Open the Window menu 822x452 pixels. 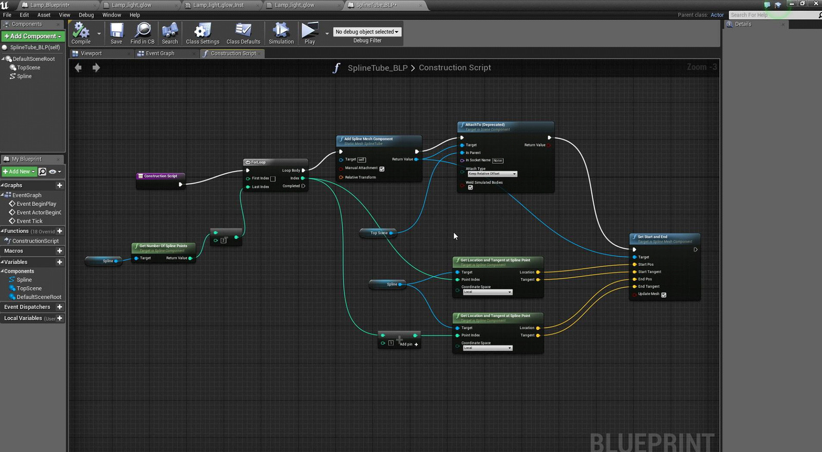pyautogui.click(x=111, y=15)
